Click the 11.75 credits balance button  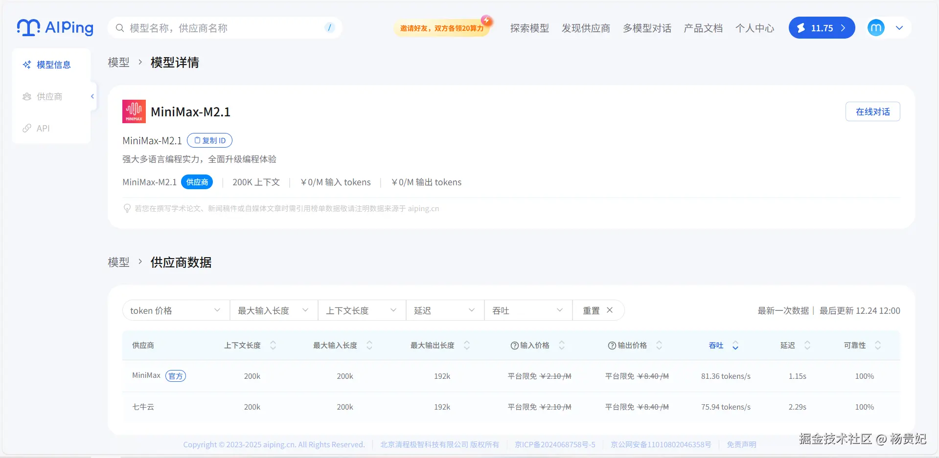822,28
